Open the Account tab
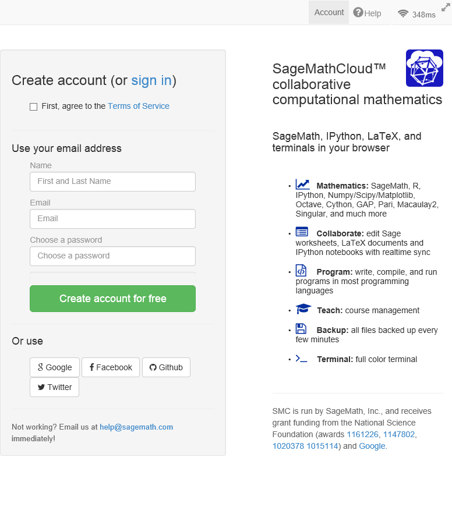The image size is (452, 521). click(329, 12)
